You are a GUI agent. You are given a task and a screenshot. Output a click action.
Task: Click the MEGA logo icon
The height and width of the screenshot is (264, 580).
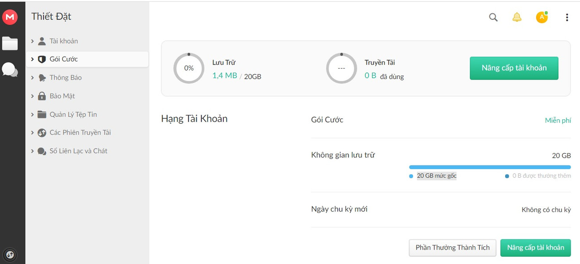point(10,17)
